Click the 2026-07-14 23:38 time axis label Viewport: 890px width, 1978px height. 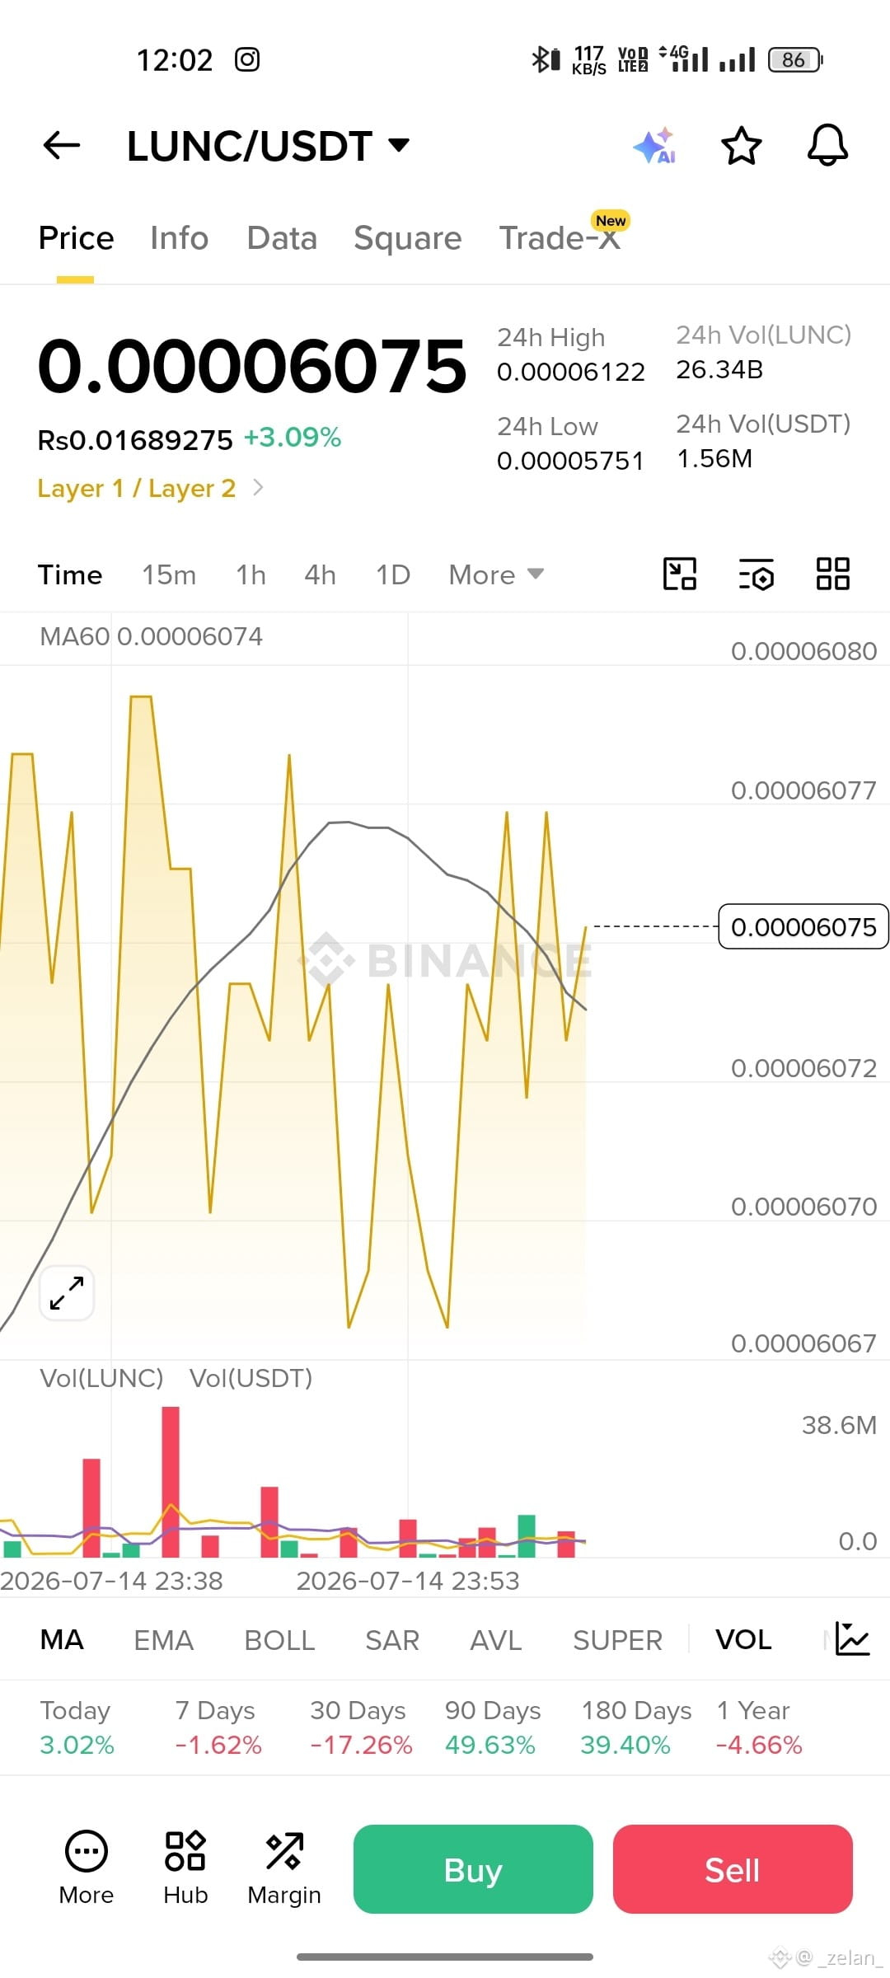click(x=111, y=1581)
